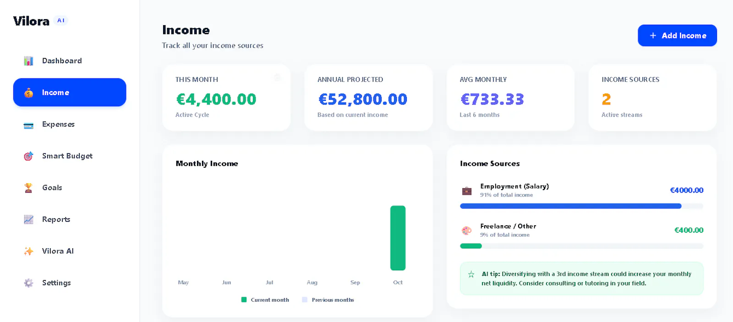Screen dimensions: 733x322
Task: Open Vilora AI in the sidebar
Action: [70, 251]
